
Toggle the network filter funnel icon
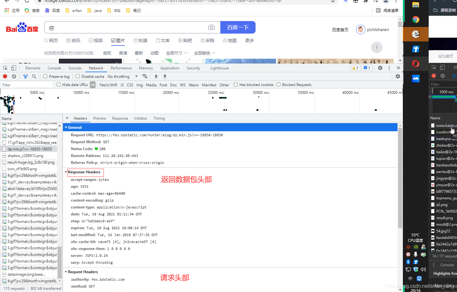click(x=25, y=76)
